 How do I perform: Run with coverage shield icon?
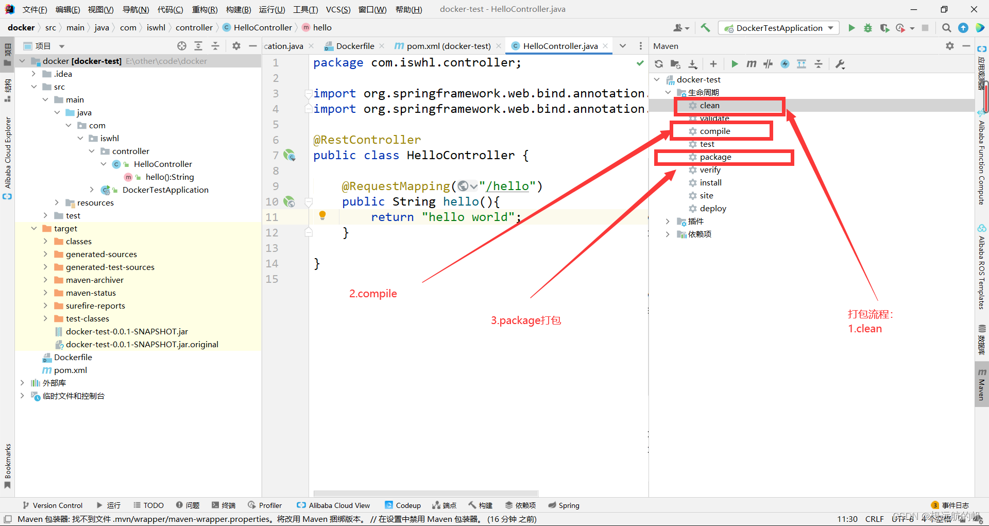[884, 28]
